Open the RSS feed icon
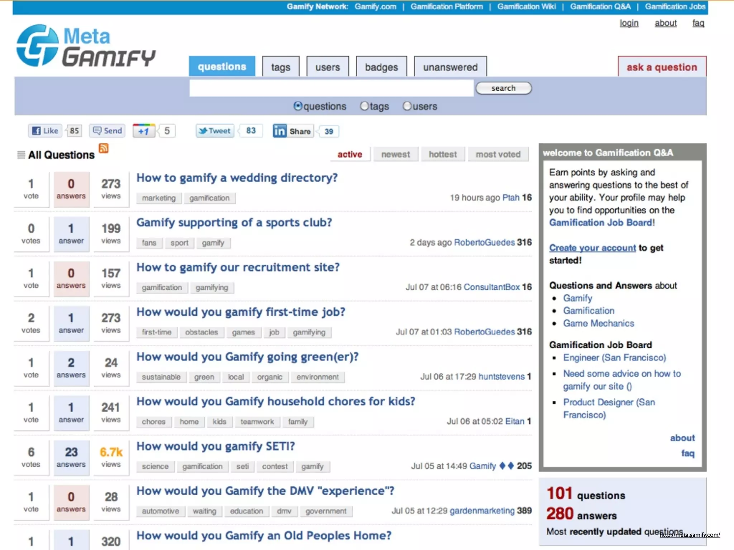This screenshot has width=734, height=550. pos(104,148)
